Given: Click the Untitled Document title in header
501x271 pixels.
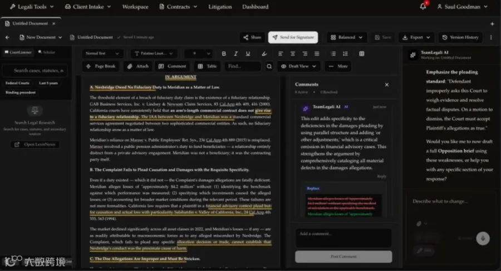Looking at the screenshot, I should click(95, 37).
